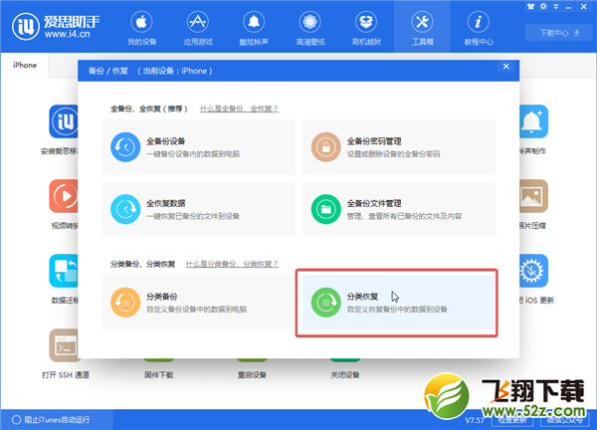597x430 pixels.
Task: Click 分类备份 orange icon
Action: point(125,303)
